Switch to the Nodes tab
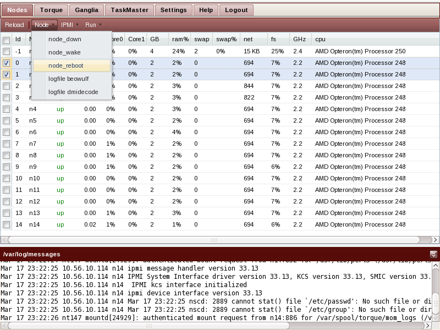This screenshot has height=330, width=440. [17, 10]
